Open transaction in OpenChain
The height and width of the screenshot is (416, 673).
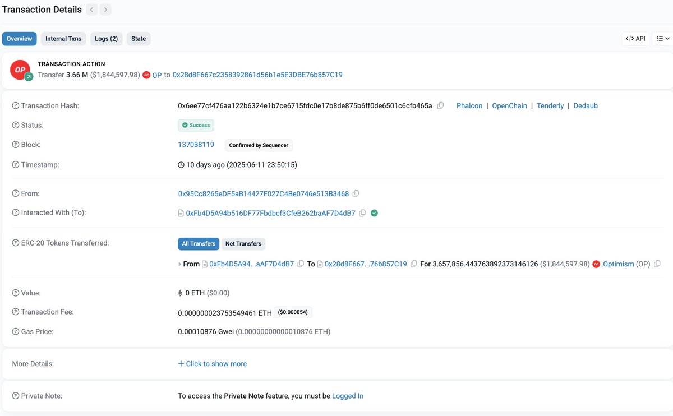509,105
